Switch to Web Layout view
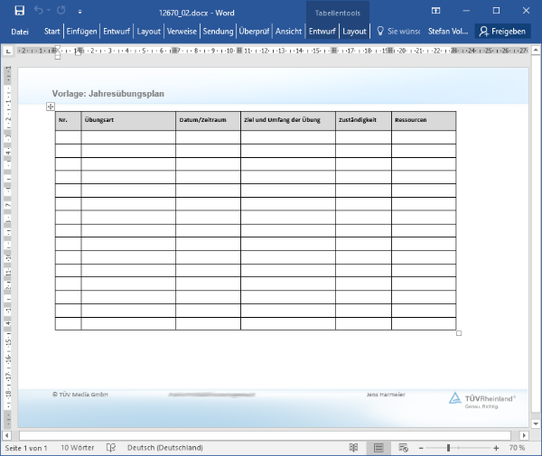This screenshot has width=542, height=456. point(403,448)
